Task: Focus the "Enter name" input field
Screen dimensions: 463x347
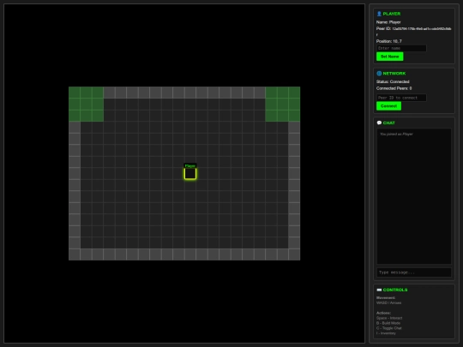Action: (401, 48)
